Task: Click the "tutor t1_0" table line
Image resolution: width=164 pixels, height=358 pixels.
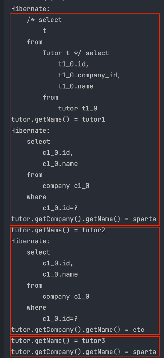Action: [x=78, y=108]
